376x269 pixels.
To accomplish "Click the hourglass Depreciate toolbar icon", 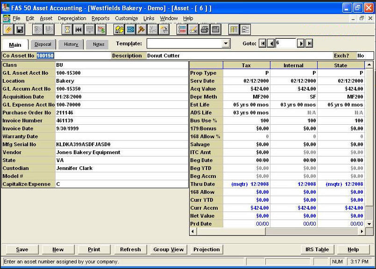I will pyautogui.click(x=67, y=30).
